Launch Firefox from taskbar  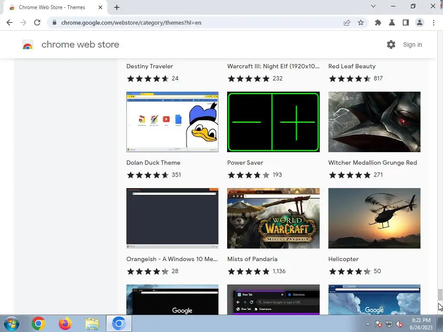[65, 323]
